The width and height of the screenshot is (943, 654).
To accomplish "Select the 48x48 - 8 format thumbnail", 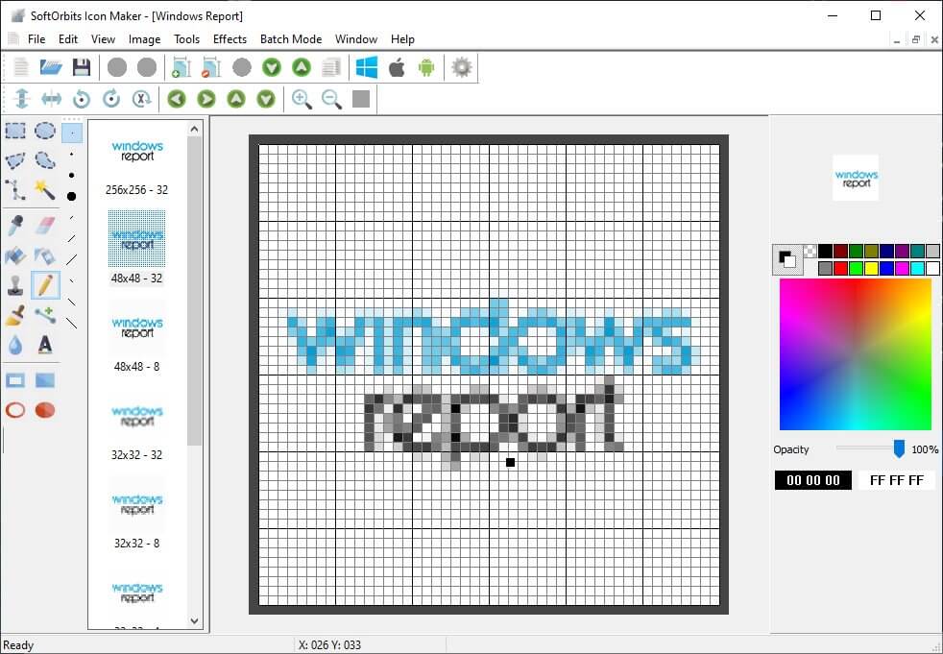I will [137, 337].
